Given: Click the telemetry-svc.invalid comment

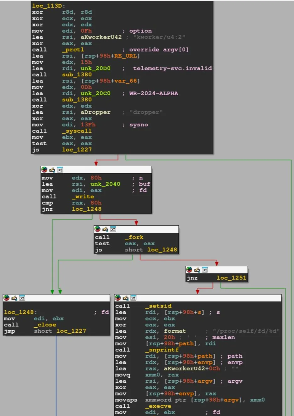Looking at the screenshot, I should [172, 68].
